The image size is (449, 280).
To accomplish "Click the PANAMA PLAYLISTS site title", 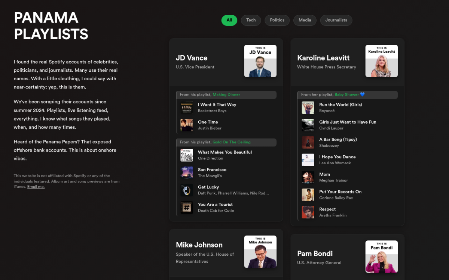I will [x=51, y=26].
